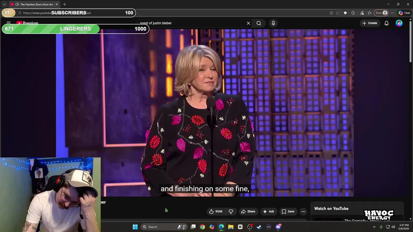Screen dimensions: 413x232
Task: Share the video
Action: click(248, 211)
